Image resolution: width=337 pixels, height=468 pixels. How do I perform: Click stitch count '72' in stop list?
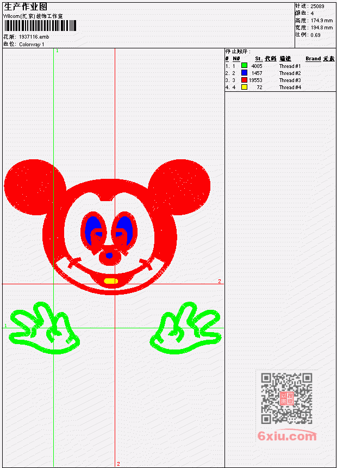pos(259,88)
